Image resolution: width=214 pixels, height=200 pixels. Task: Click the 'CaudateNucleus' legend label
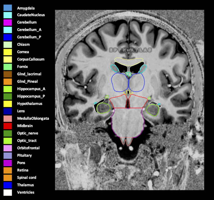[31, 15]
